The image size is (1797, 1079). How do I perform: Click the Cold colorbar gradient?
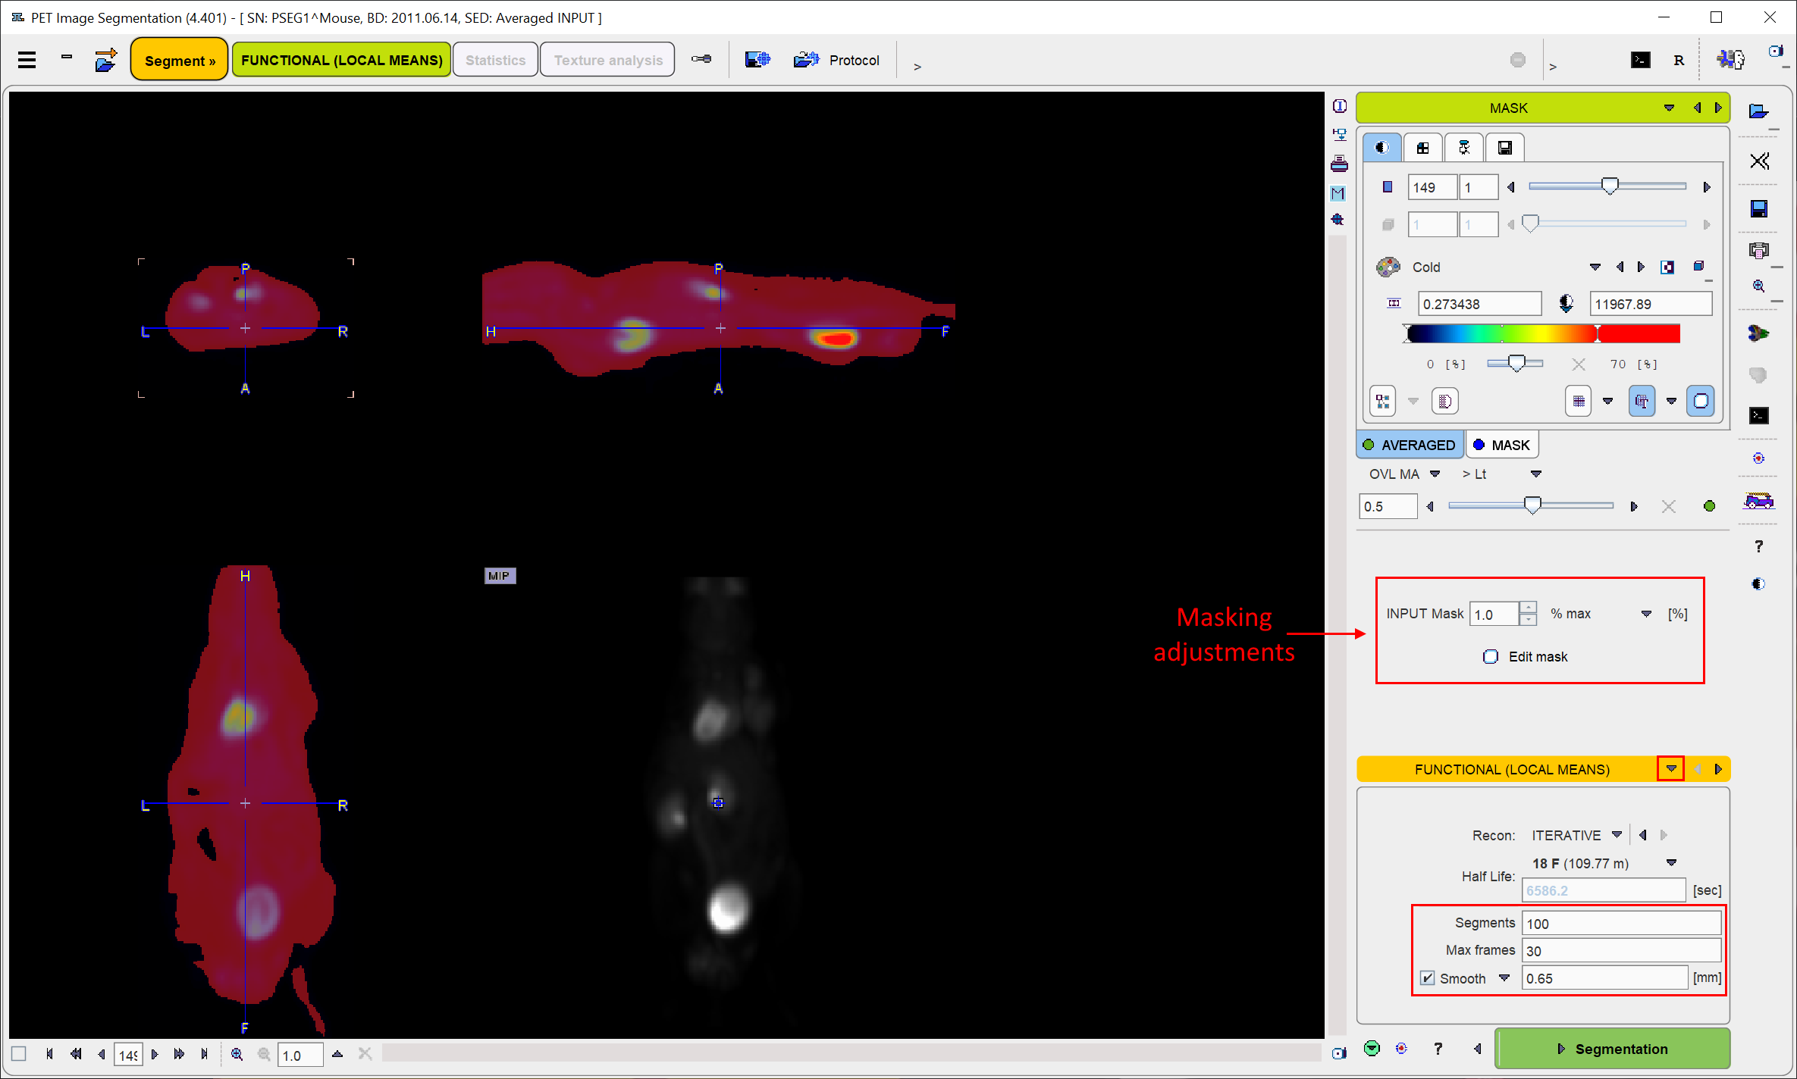1543,333
